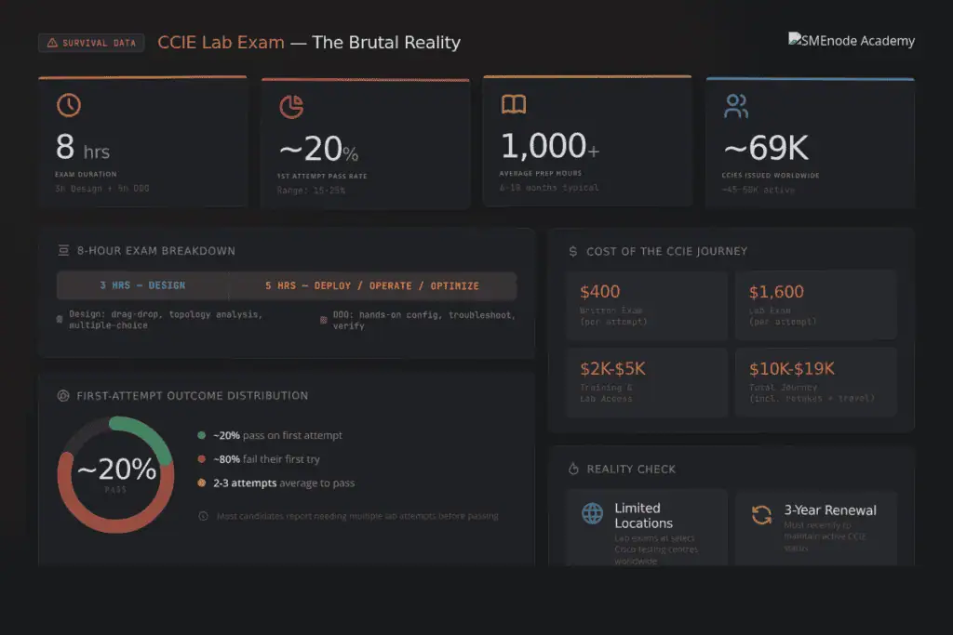
Task: Click the note about needing multiple lab attempts
Action: [357, 516]
